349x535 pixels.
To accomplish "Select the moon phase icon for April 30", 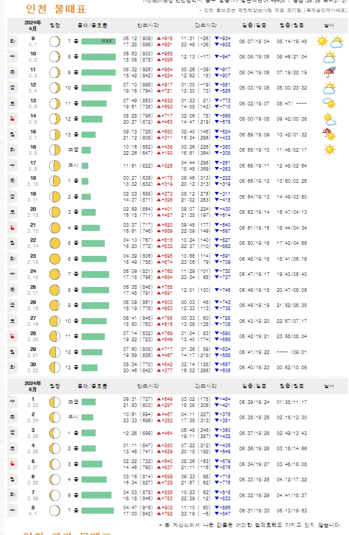I will pyautogui.click(x=55, y=367).
